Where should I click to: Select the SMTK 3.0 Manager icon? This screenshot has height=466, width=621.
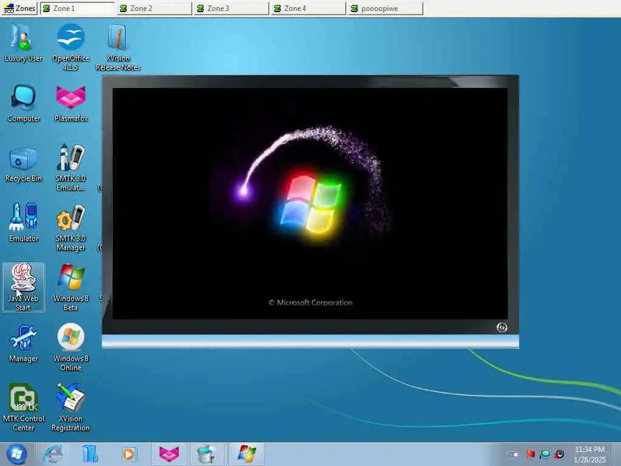[71, 228]
